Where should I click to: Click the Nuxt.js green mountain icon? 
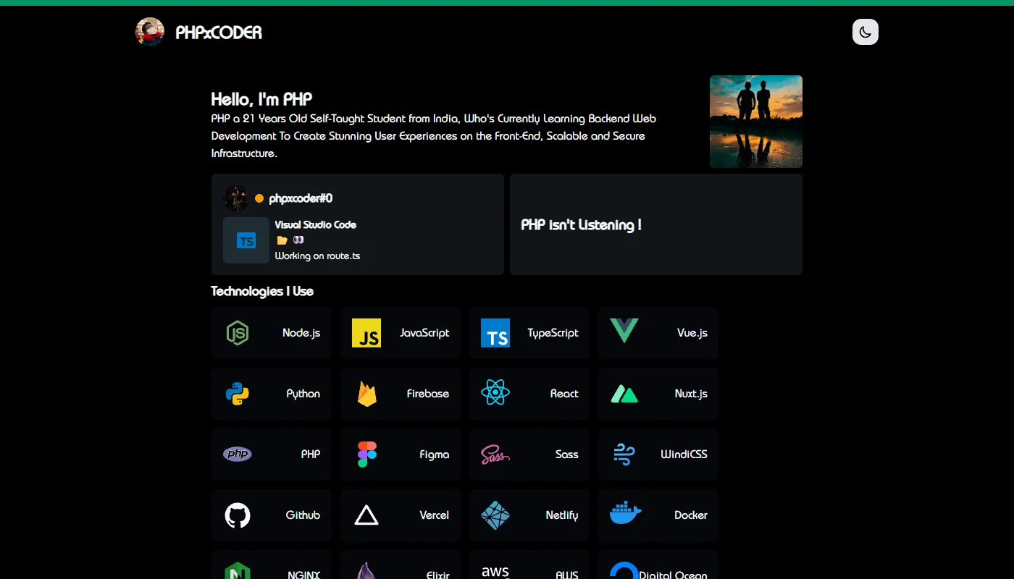pos(624,394)
